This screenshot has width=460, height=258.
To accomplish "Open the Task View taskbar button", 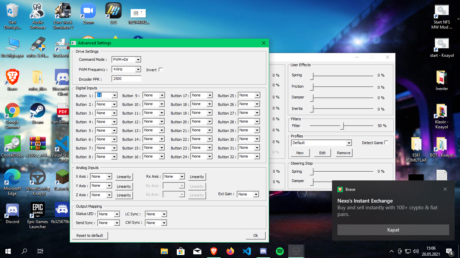I will click(40, 251).
